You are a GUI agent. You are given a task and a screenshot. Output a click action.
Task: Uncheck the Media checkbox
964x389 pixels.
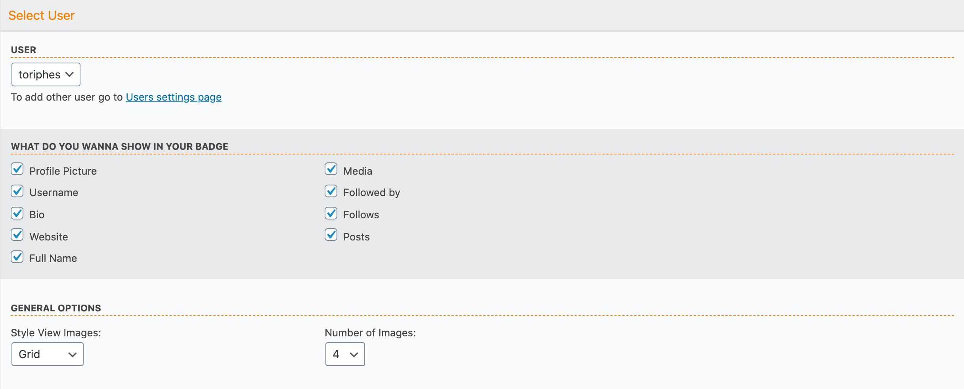331,169
